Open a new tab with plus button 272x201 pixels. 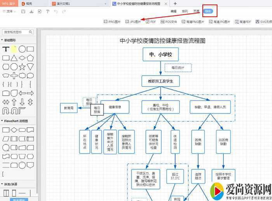point(175,3)
